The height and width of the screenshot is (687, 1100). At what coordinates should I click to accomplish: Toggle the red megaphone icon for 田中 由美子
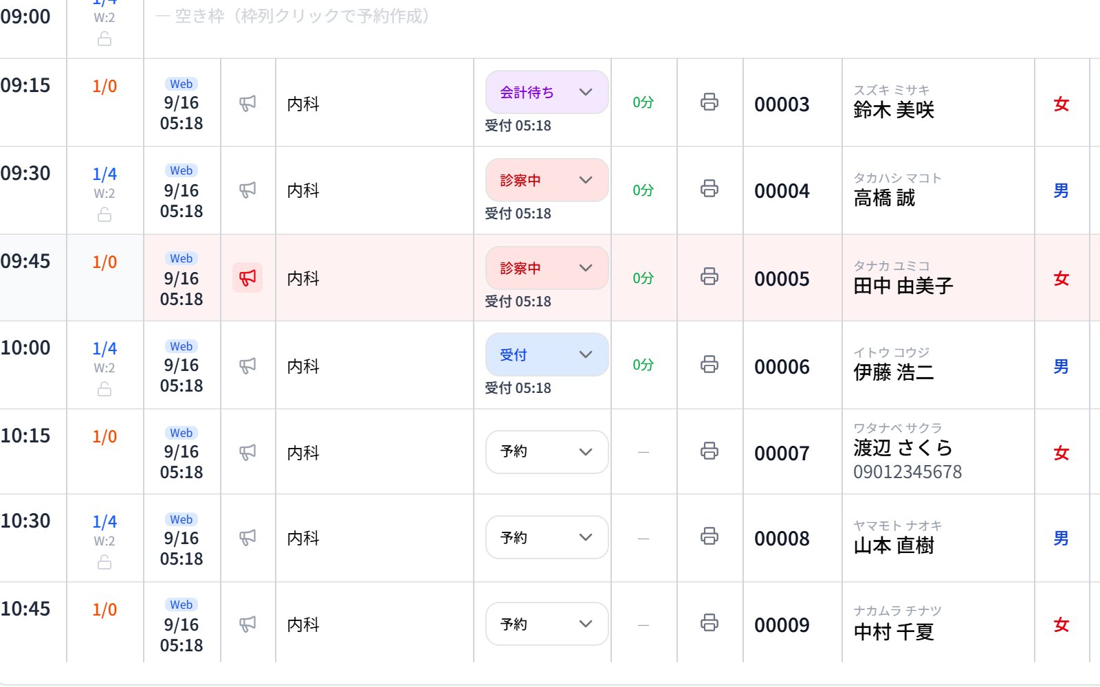(247, 278)
